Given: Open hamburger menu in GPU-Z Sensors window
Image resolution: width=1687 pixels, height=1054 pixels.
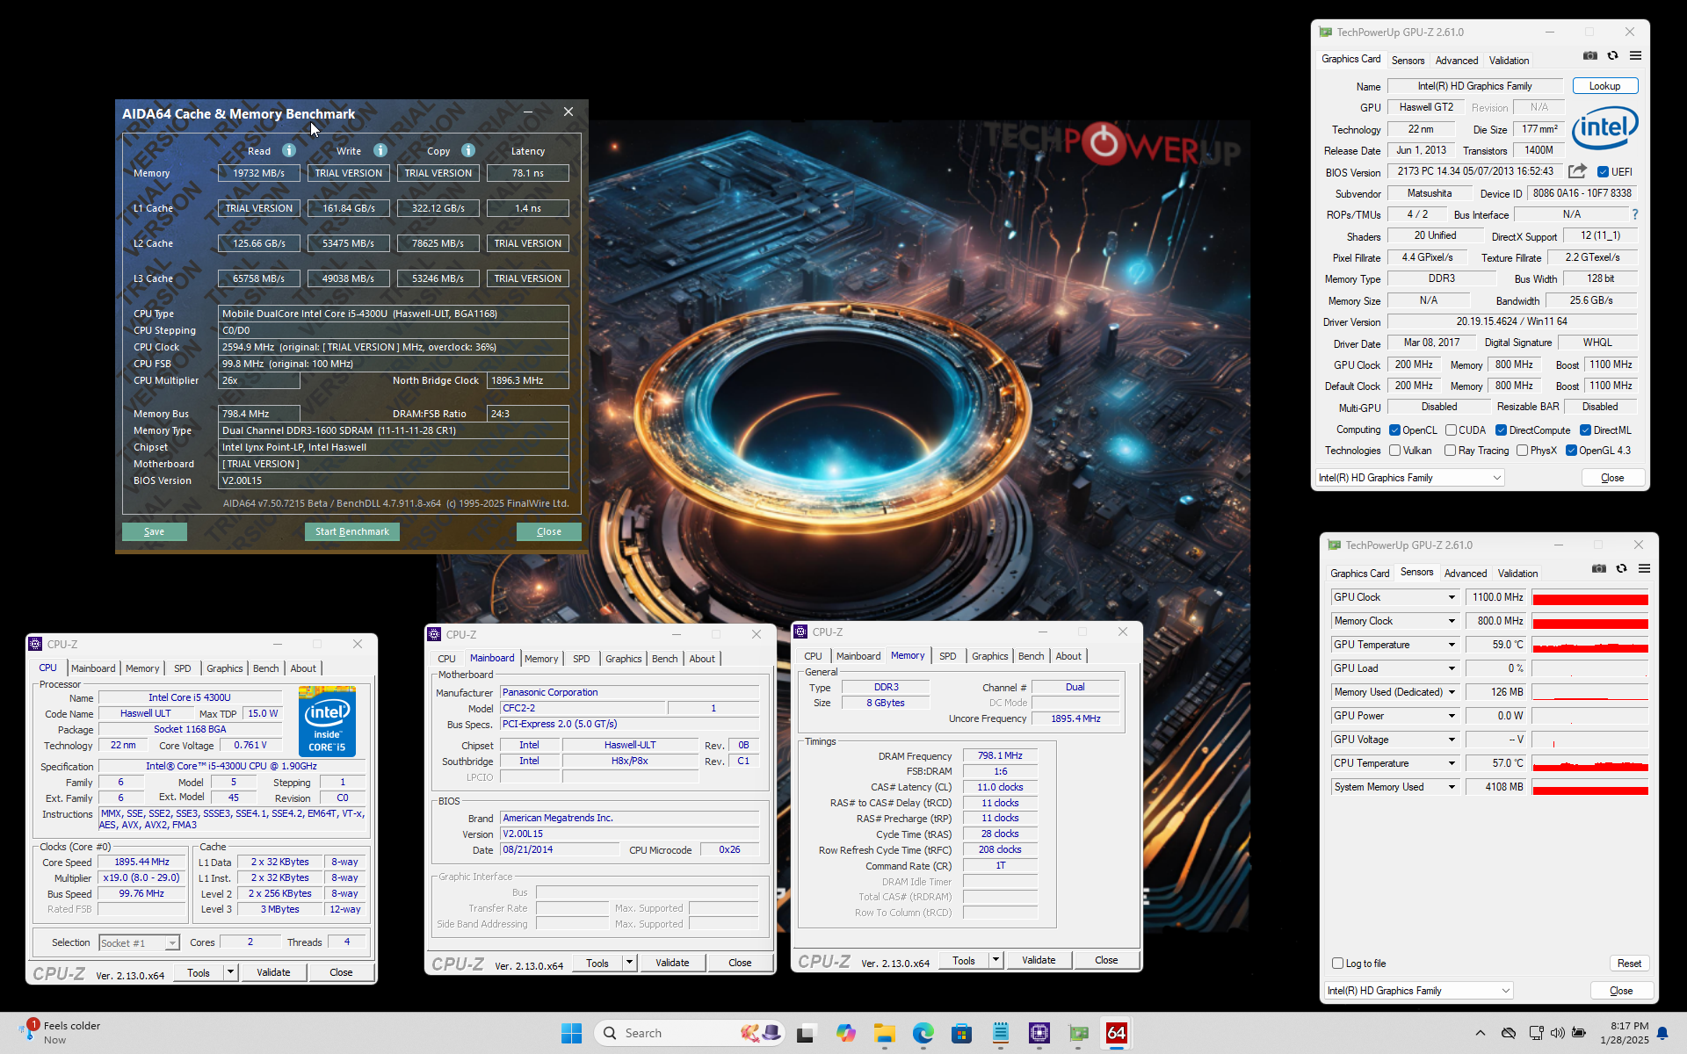Looking at the screenshot, I should point(1644,568).
